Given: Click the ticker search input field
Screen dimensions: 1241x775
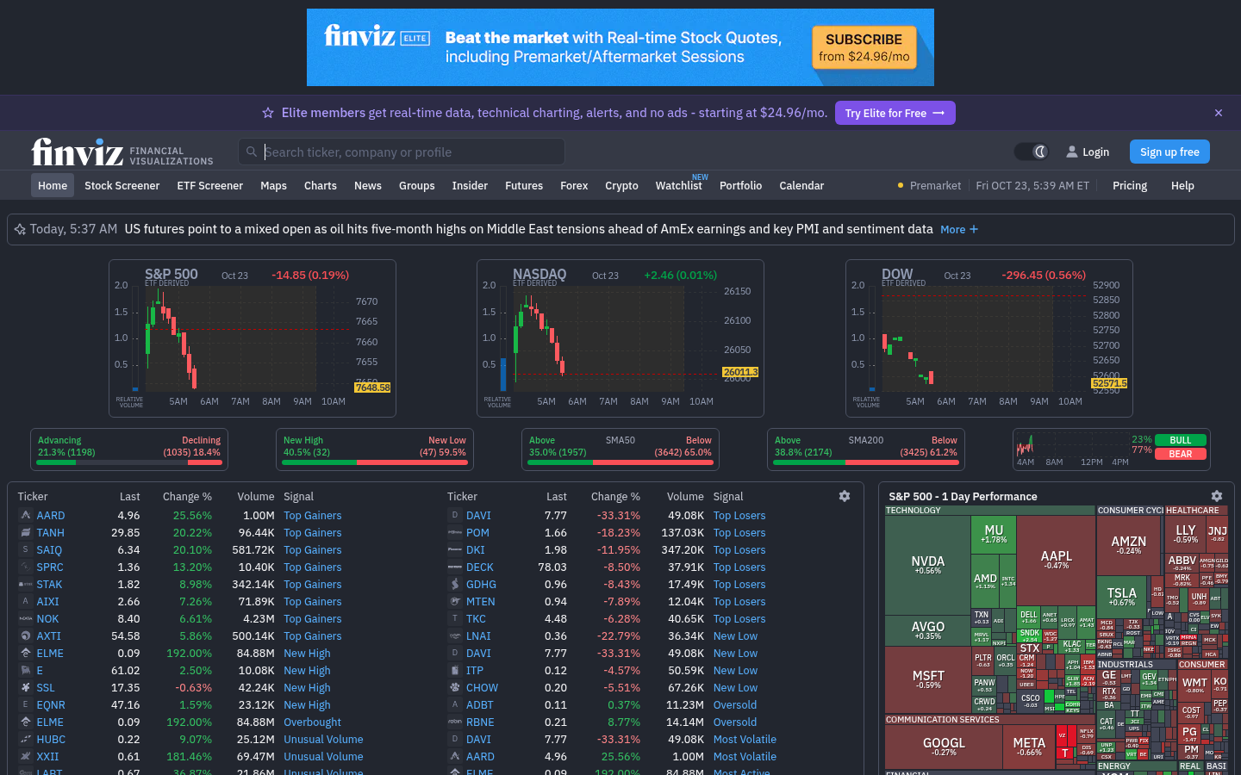Looking at the screenshot, I should [402, 152].
